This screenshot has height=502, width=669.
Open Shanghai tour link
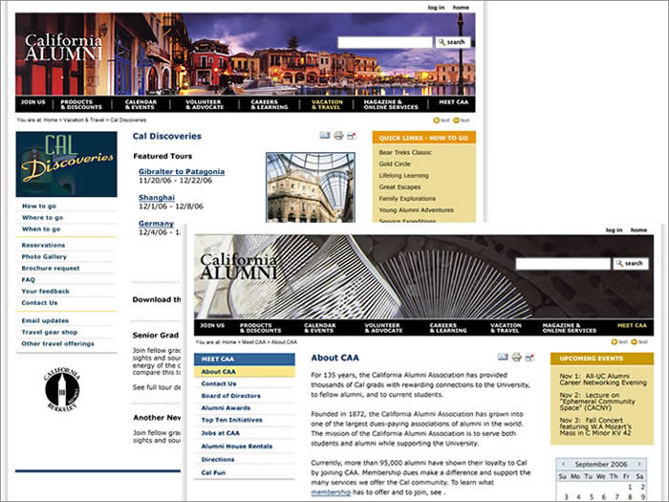(x=157, y=198)
